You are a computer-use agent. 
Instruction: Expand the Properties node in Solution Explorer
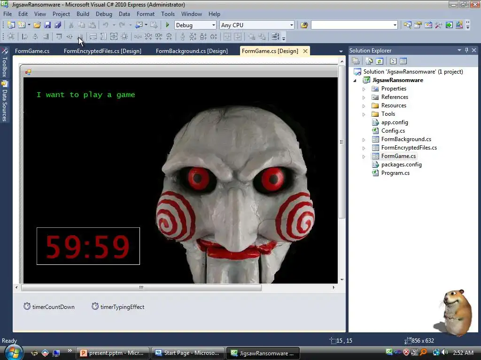[364, 89]
